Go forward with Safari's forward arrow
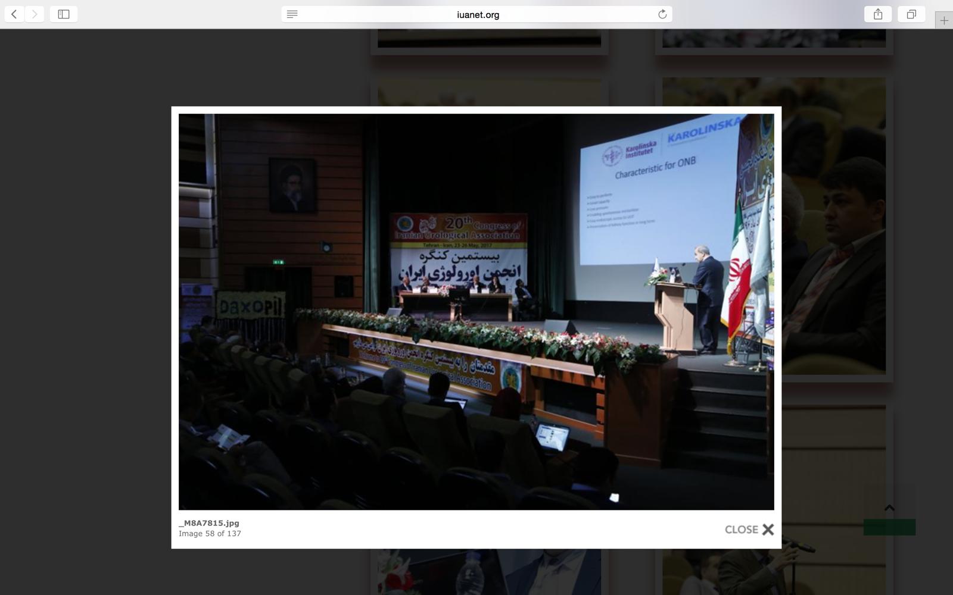953x595 pixels. [35, 14]
